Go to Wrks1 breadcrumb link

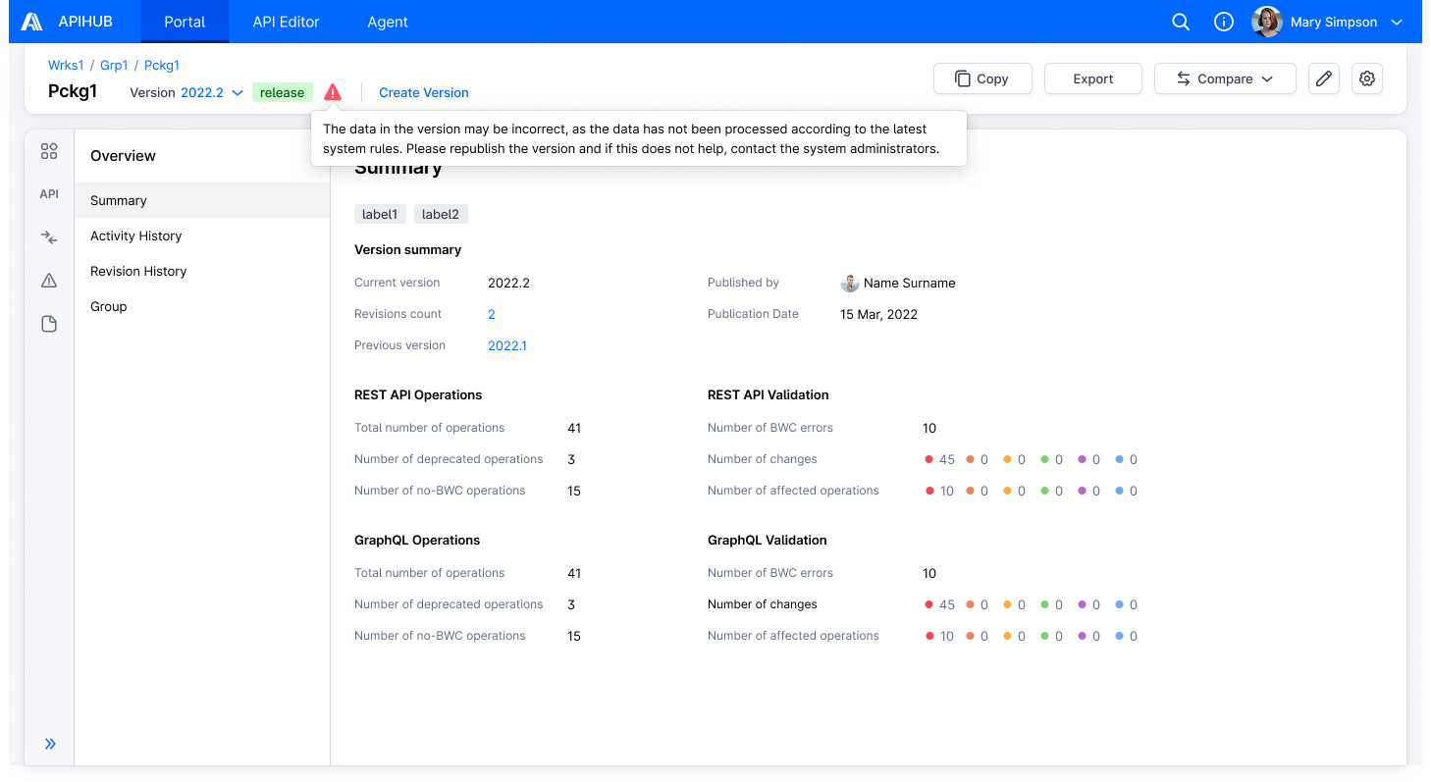click(x=66, y=66)
